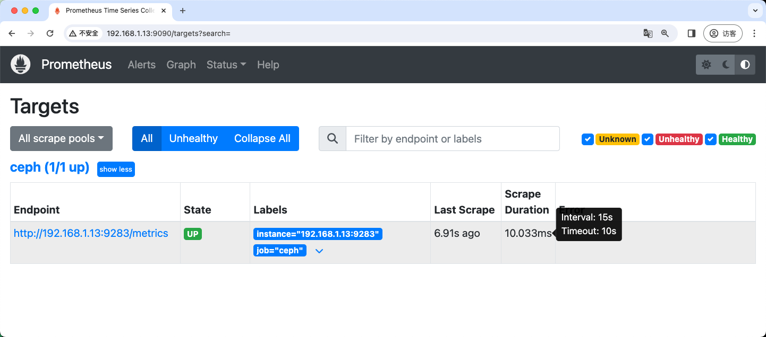Click the Prometheus torch logo icon
This screenshot has width=766, height=337.
point(21,65)
